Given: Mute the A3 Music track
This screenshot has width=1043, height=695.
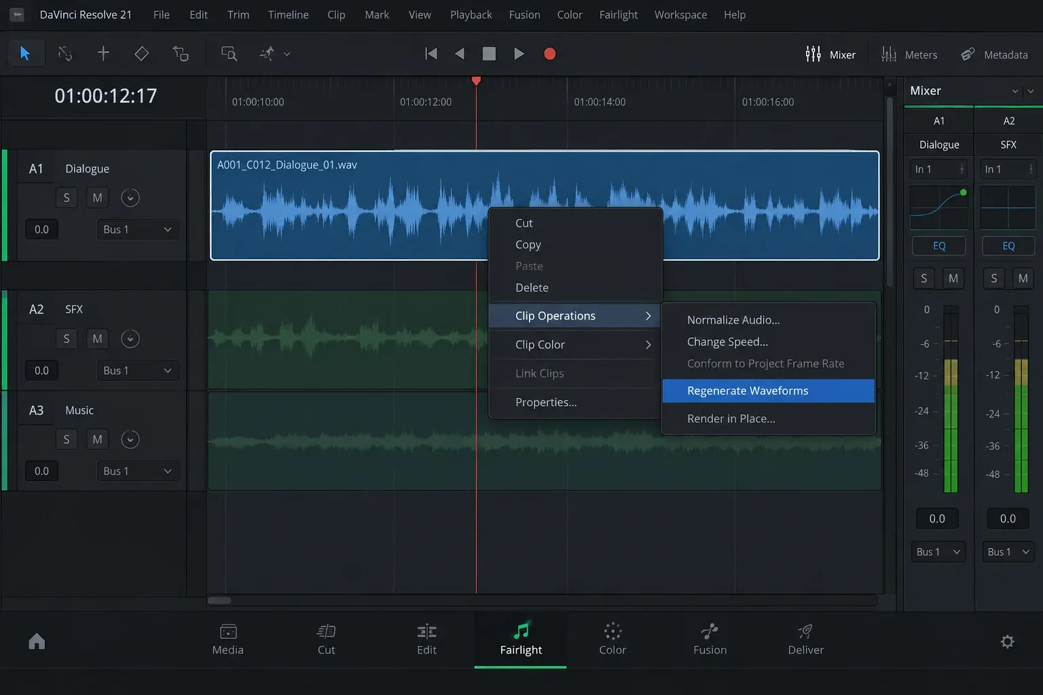Looking at the screenshot, I should pyautogui.click(x=97, y=439).
